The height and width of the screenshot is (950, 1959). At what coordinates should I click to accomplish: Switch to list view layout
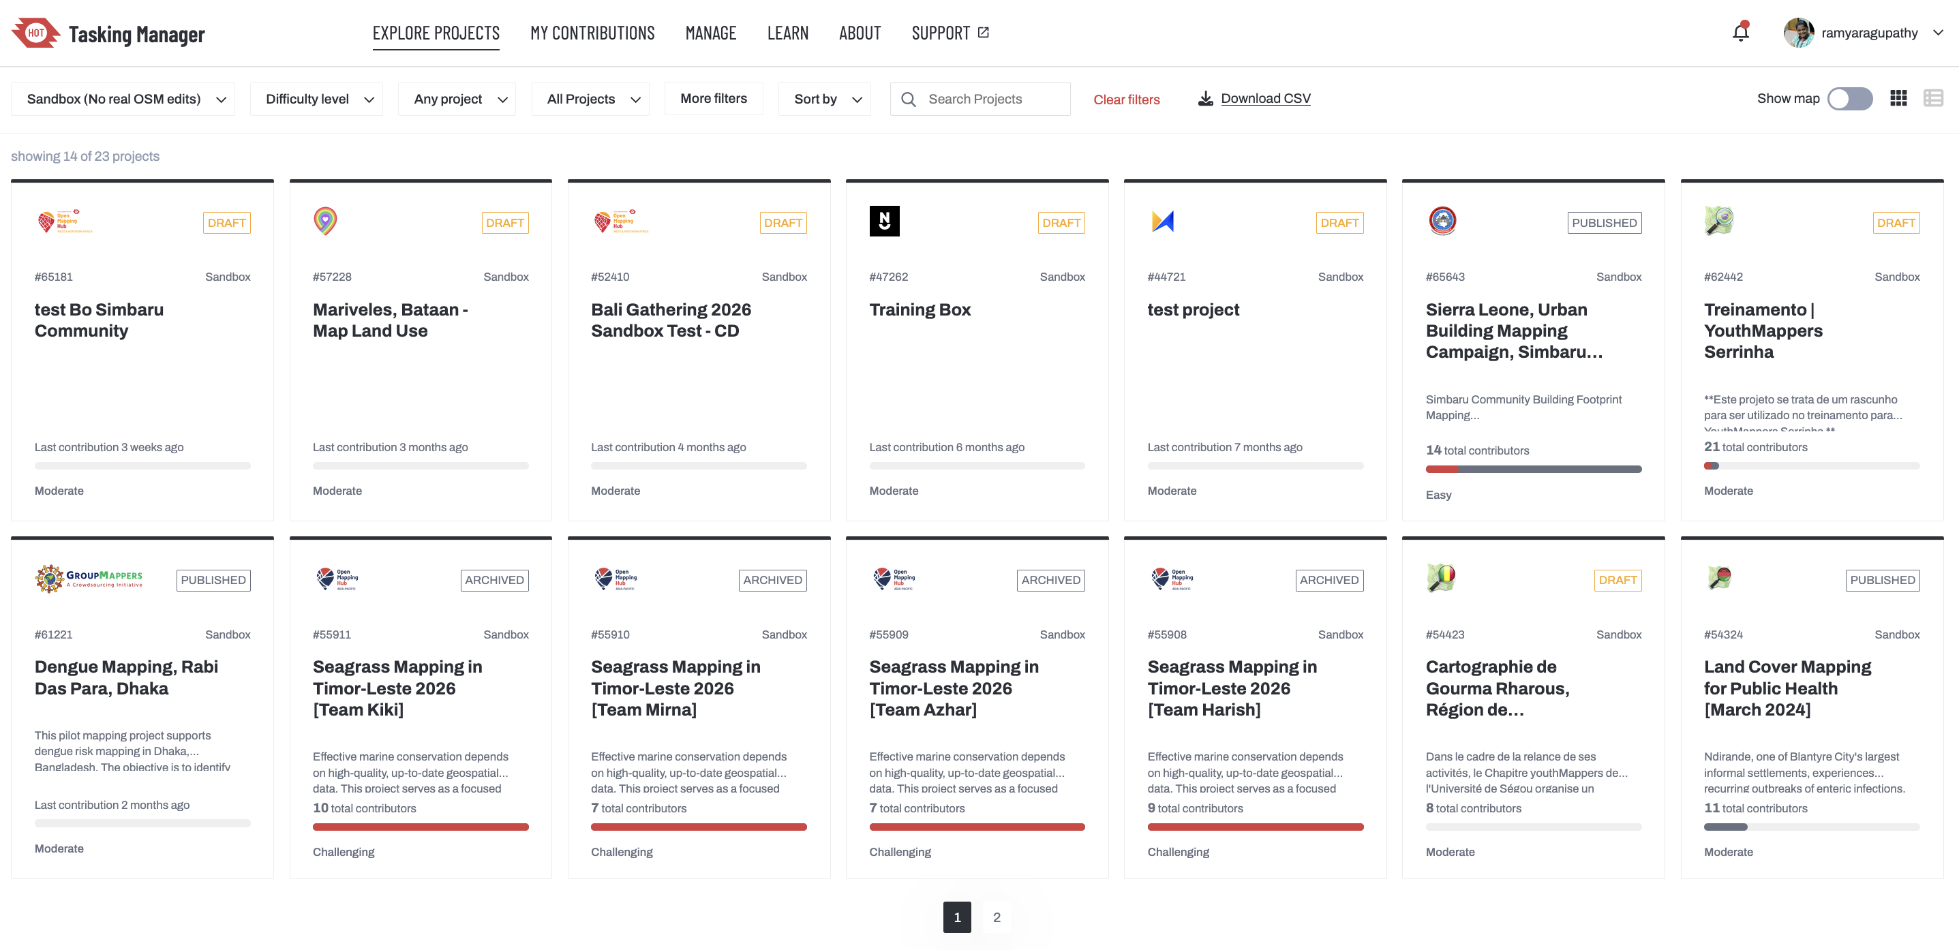(1933, 98)
